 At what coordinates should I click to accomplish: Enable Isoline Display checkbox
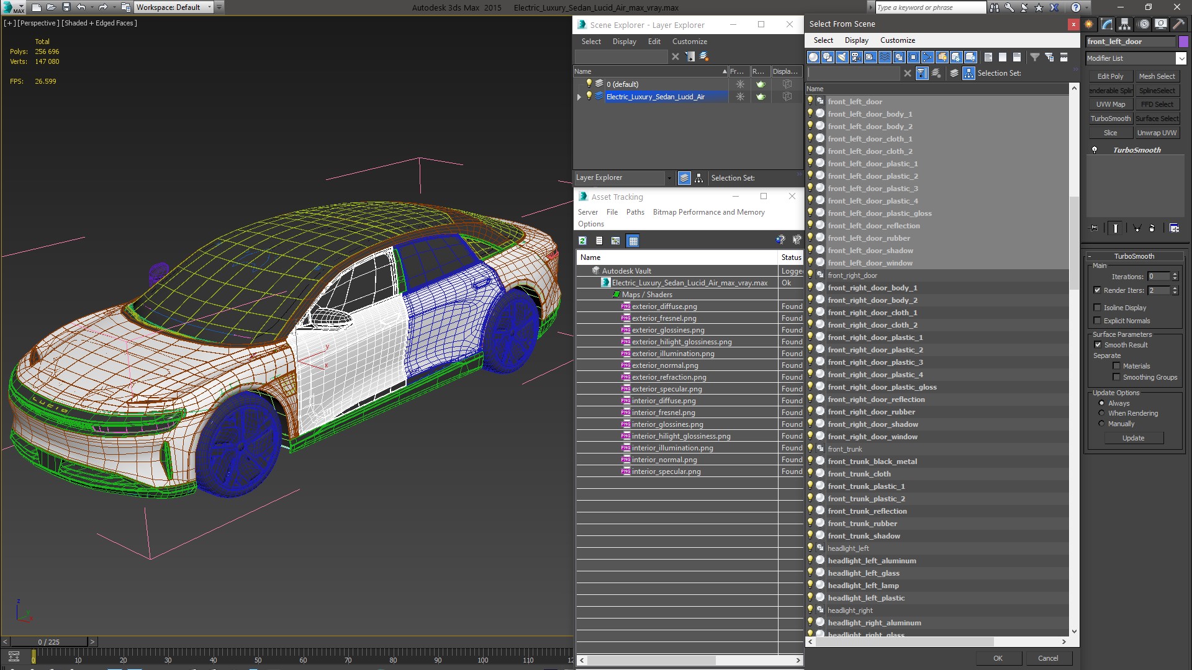(1097, 308)
